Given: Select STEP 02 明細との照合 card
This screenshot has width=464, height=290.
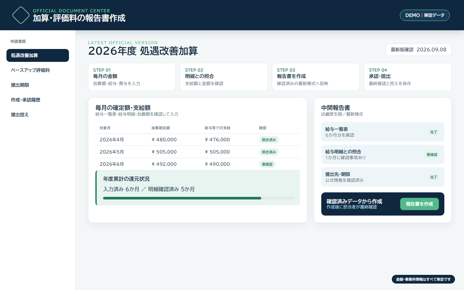Looking at the screenshot, I should [224, 77].
